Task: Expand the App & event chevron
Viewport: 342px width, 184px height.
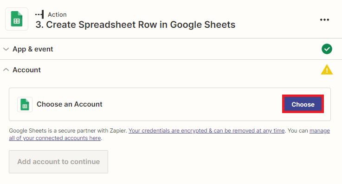Action: point(6,49)
